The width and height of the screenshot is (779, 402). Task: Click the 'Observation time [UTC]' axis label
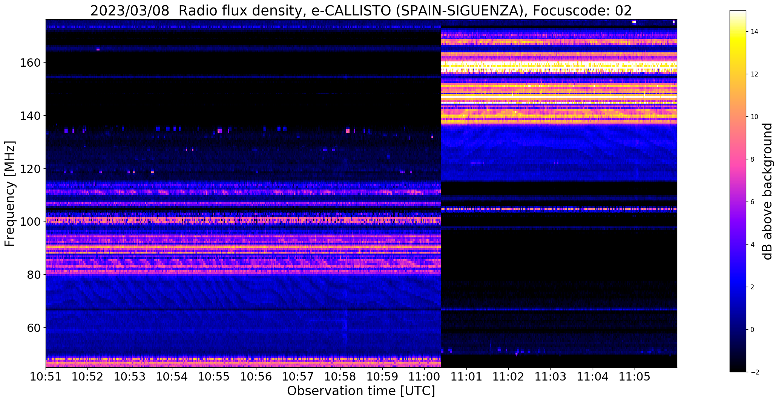coord(361,391)
